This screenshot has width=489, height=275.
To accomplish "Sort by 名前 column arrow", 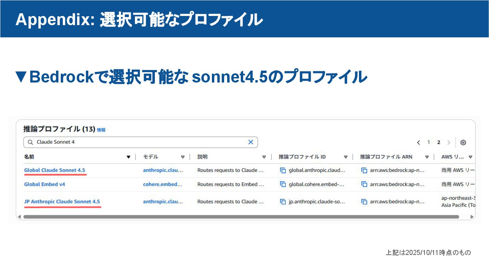I will tap(128, 157).
